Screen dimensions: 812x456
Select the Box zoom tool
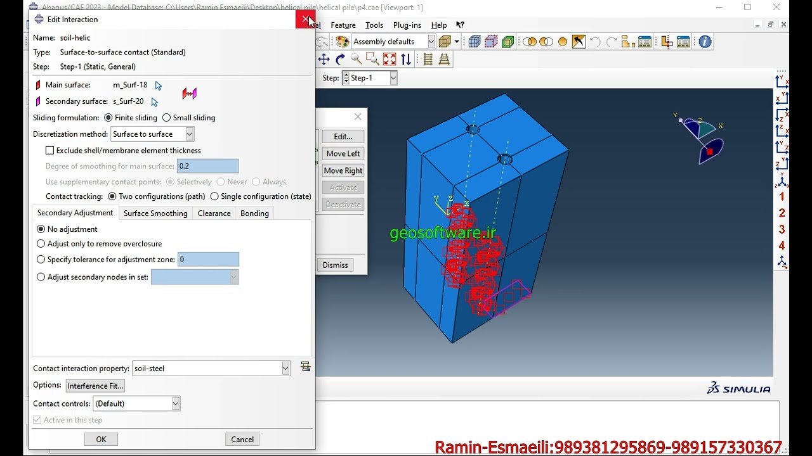(373, 59)
